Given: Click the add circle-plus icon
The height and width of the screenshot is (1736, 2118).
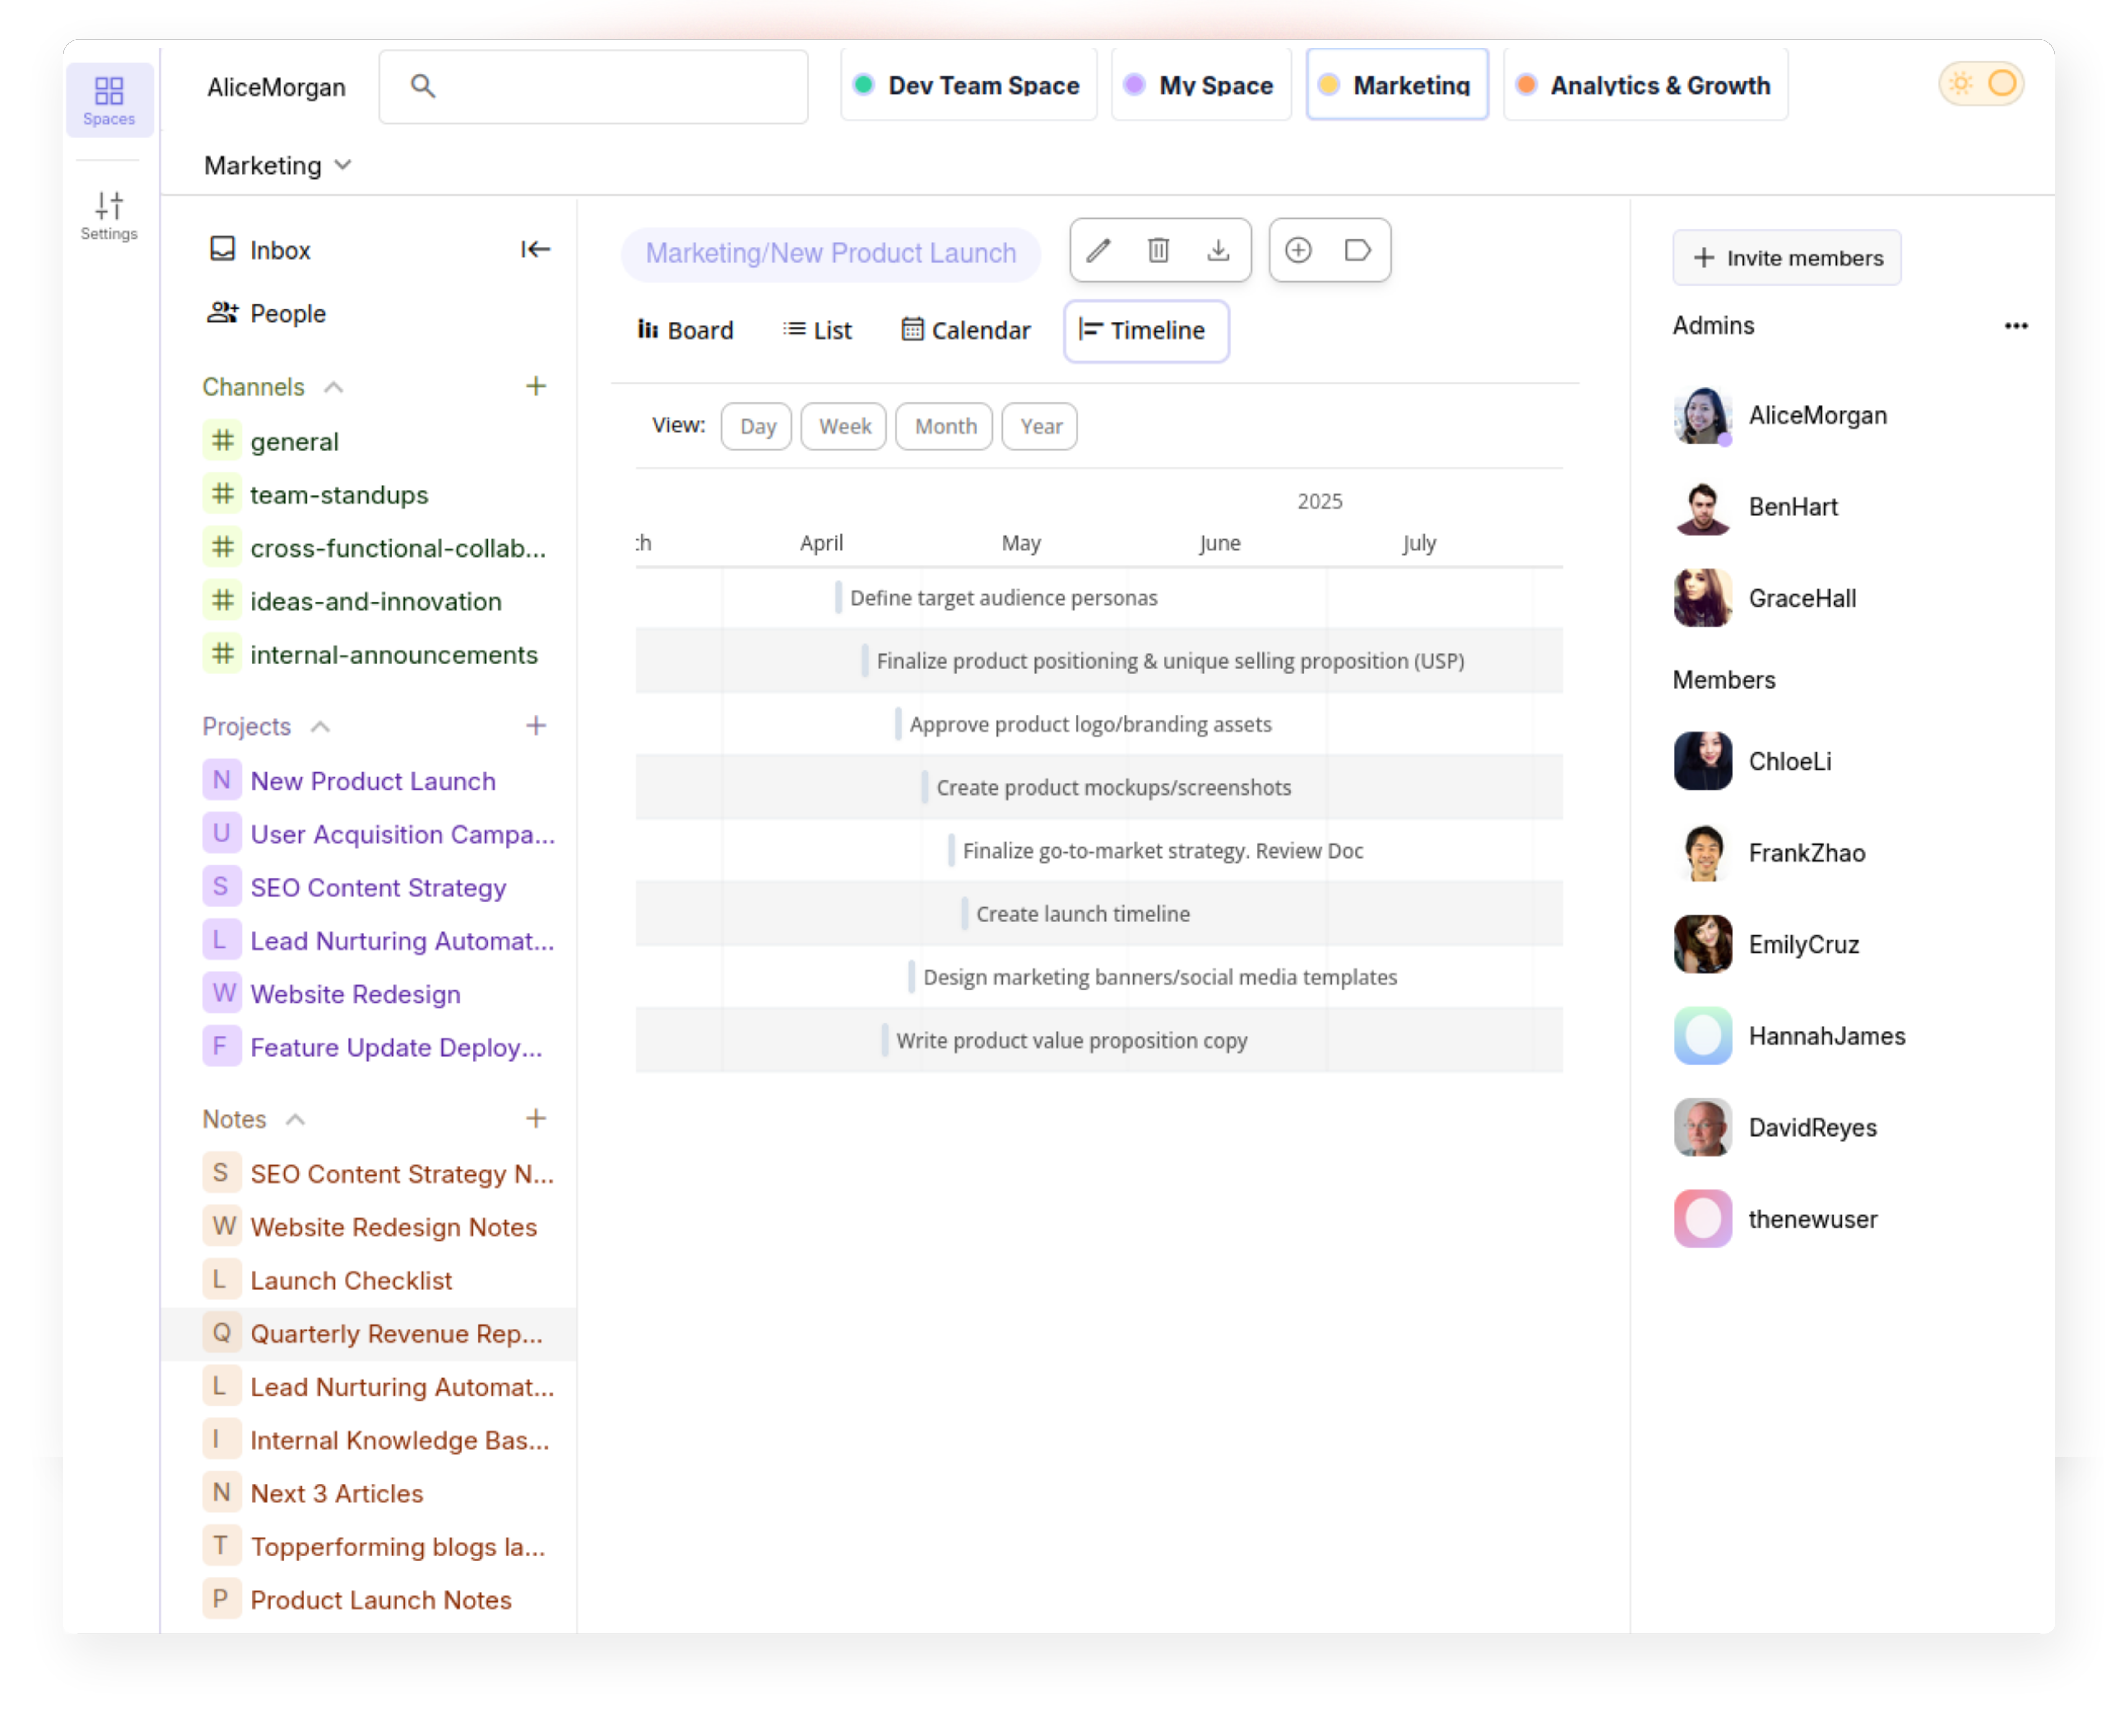Looking at the screenshot, I should 1298,250.
